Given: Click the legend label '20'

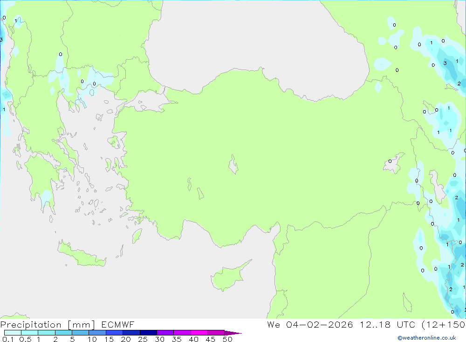Looking at the screenshot, I should click(126, 339).
